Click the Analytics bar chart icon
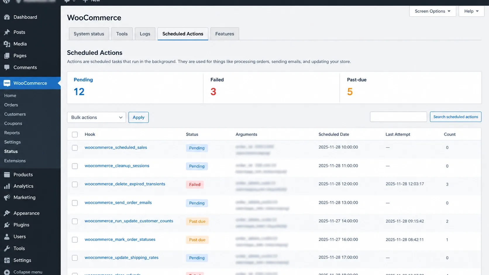Image resolution: width=489 pixels, height=275 pixels. click(x=7, y=186)
